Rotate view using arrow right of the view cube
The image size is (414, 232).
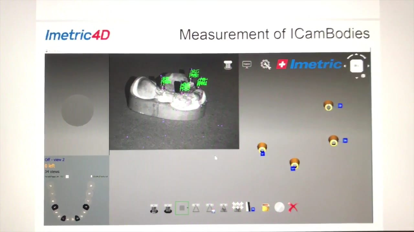pyautogui.click(x=368, y=66)
